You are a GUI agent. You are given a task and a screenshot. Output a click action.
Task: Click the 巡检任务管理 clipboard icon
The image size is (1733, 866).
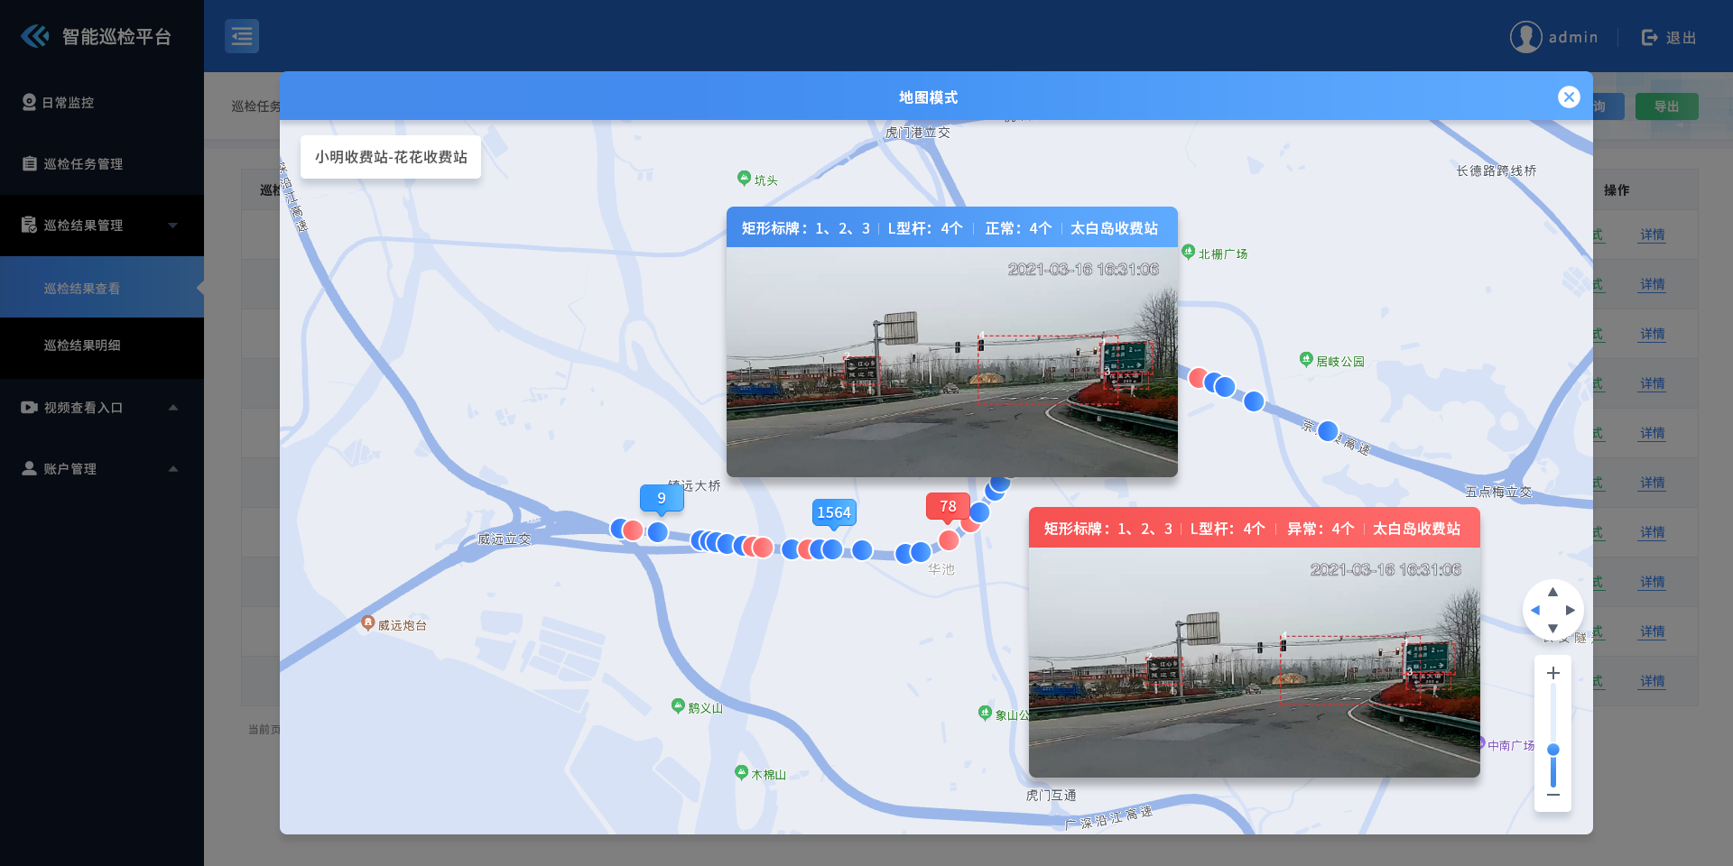(30, 164)
